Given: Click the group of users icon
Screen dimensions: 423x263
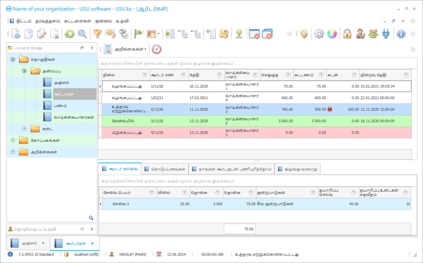Looking at the screenshot, I should pos(373,34).
